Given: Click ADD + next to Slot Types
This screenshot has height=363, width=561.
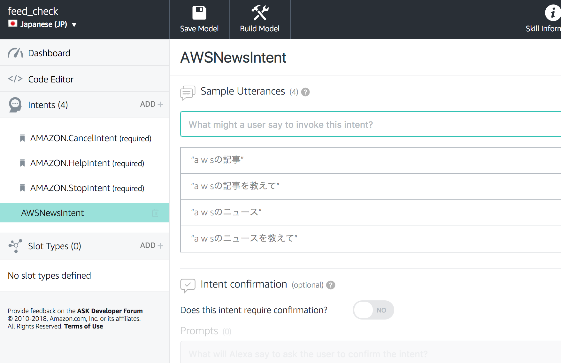Looking at the screenshot, I should (152, 245).
